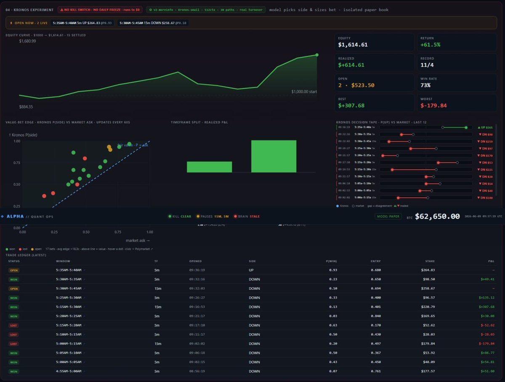Image resolution: width=505 pixels, height=382 pixels.
Task: Open the 5:35AM-5:40AM 5m UP live chip
Action: click(83, 23)
